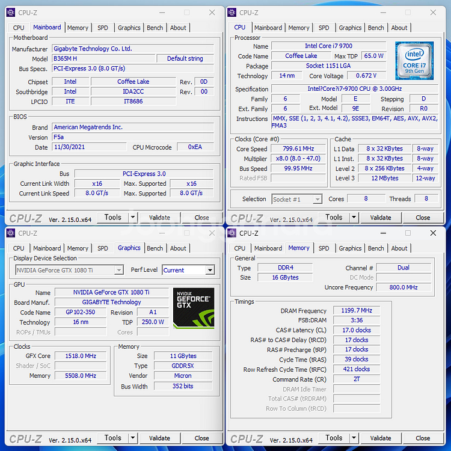Click GFX Core 1518.0 MHz value
The height and width of the screenshot is (451, 451).
[81, 356]
